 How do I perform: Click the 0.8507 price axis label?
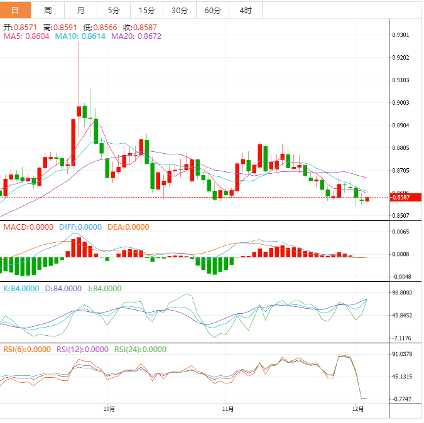pos(401,216)
